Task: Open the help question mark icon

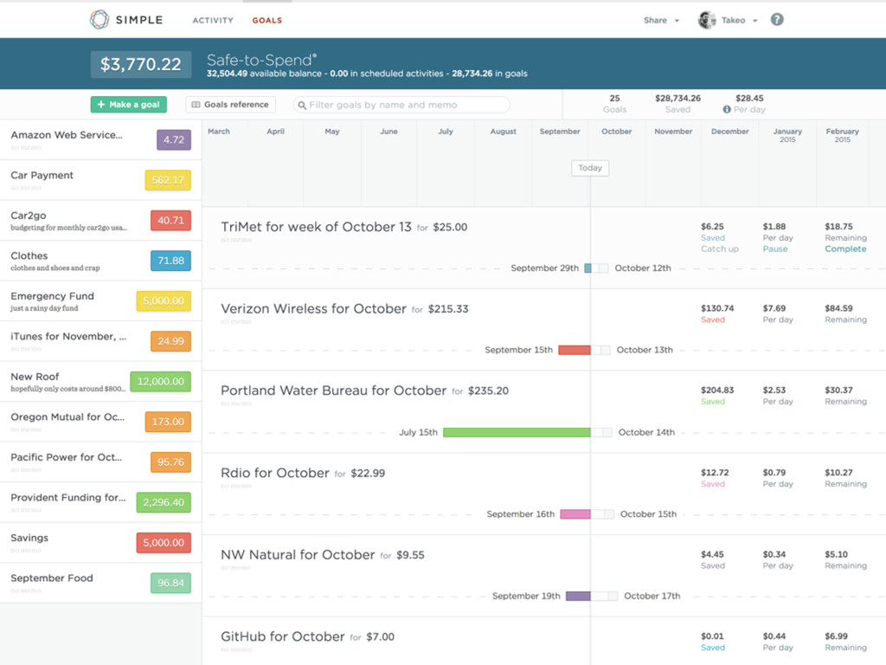Action: 777,20
